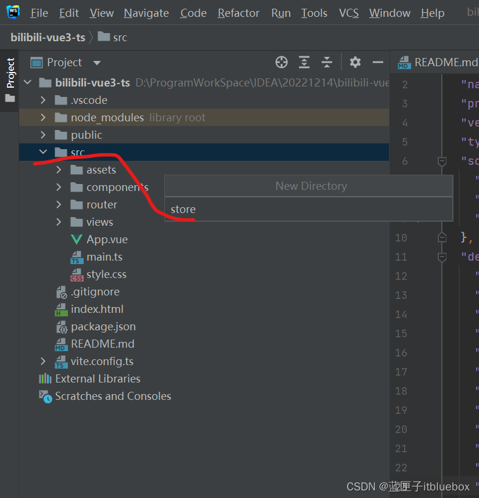The image size is (479, 498).
Task: Click the New Directory name field containing store
Action: [x=309, y=210]
